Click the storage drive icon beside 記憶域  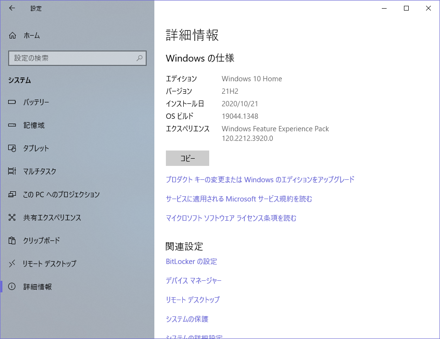pos(12,125)
